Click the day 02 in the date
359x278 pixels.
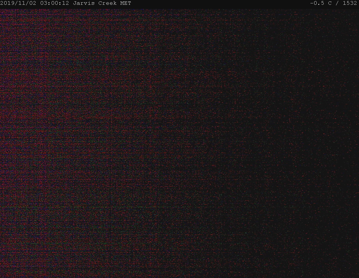click(x=33, y=3)
